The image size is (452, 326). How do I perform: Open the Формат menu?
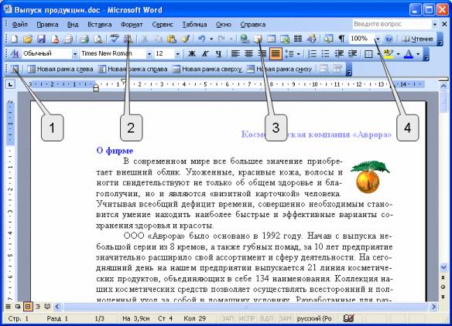tap(132, 25)
